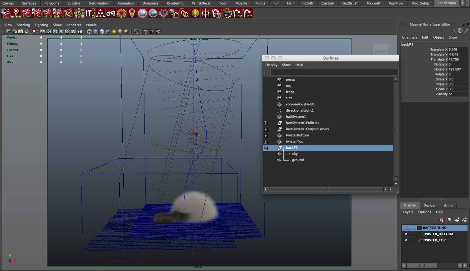Create a new empty layer icon

coord(457,220)
